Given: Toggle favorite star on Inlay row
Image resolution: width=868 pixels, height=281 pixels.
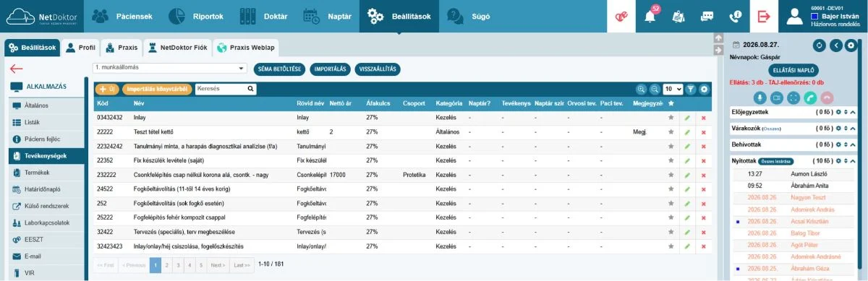Looking at the screenshot, I should coord(671,117).
